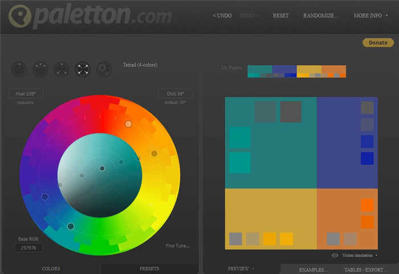The width and height of the screenshot is (399, 274).
Task: Click the Base RGB field showing 257976
Action: tap(28, 248)
